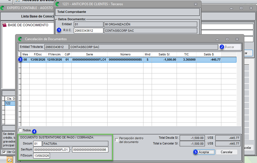
Task: Click the Saldo $ cell -445.77 in the row
Action: coord(209,60)
